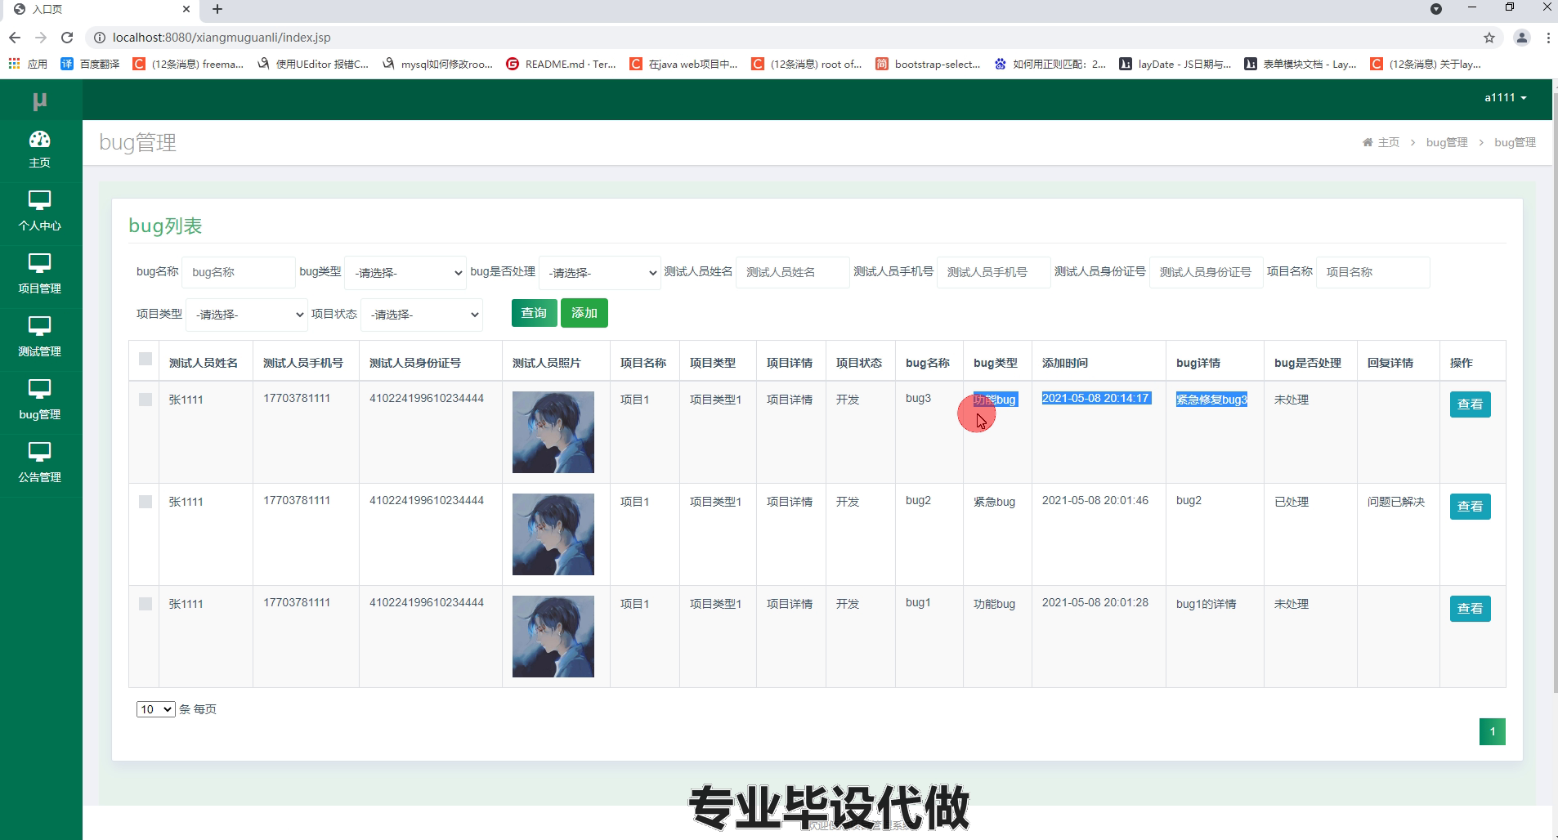View details of the bug3 row
The width and height of the screenshot is (1558, 840).
[x=1470, y=404]
